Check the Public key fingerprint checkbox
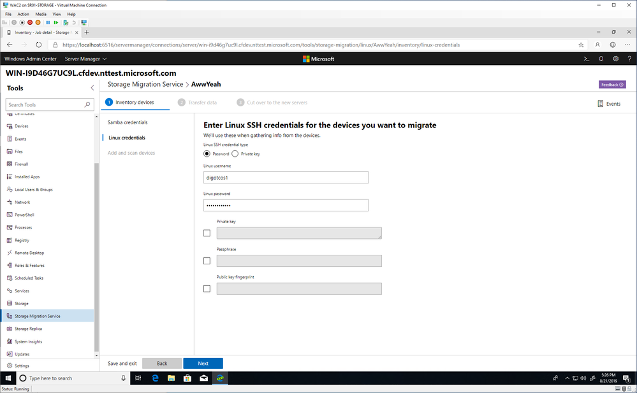The image size is (637, 393). tap(207, 289)
